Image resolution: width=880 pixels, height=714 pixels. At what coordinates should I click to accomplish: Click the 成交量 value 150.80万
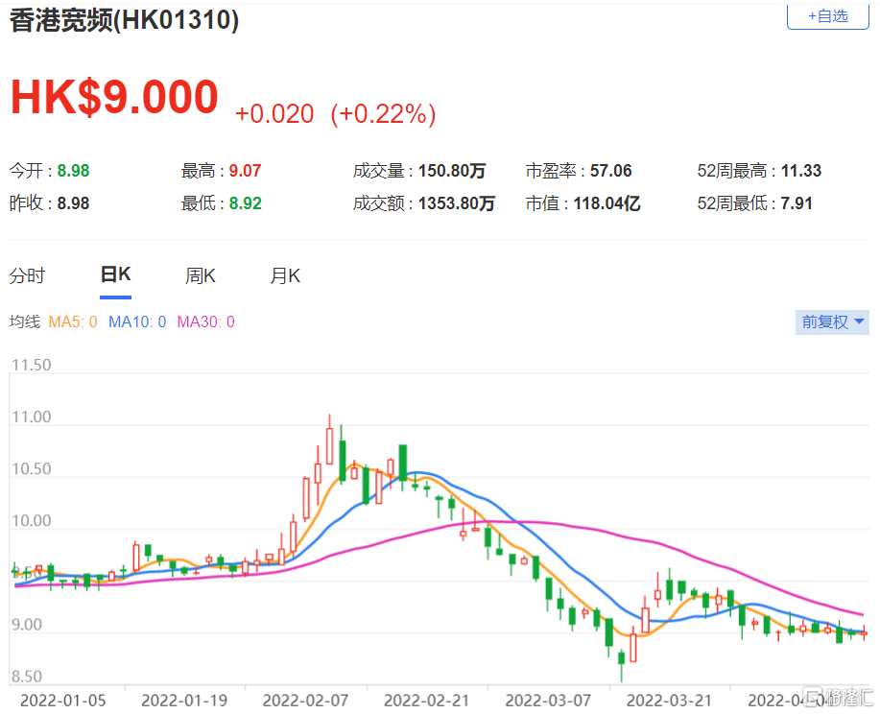point(452,171)
